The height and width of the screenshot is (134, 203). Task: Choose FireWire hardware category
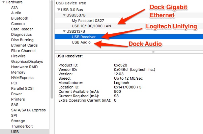coord(18,56)
